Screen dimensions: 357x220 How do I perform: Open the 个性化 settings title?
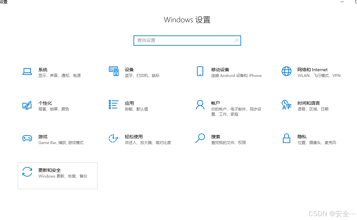(x=45, y=103)
